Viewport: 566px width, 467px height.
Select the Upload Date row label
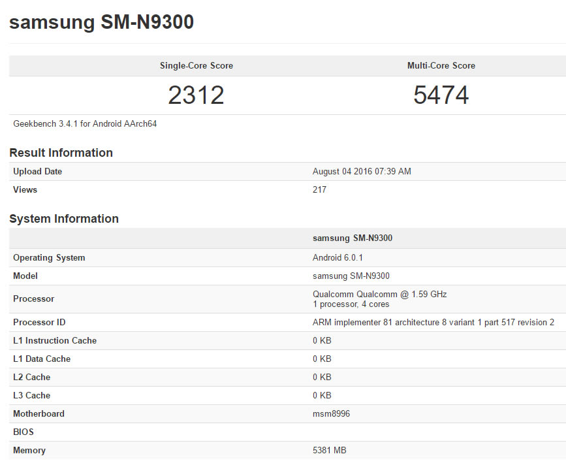(37, 172)
